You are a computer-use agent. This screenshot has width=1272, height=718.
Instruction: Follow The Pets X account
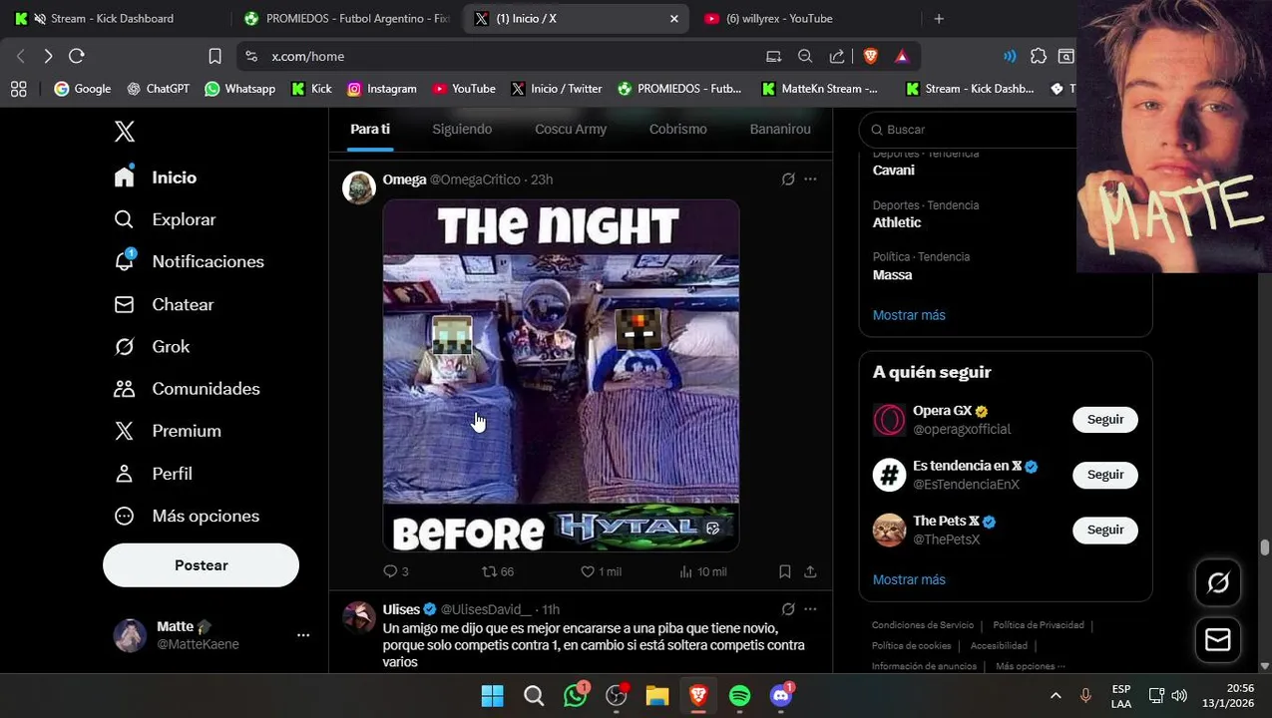click(1105, 530)
